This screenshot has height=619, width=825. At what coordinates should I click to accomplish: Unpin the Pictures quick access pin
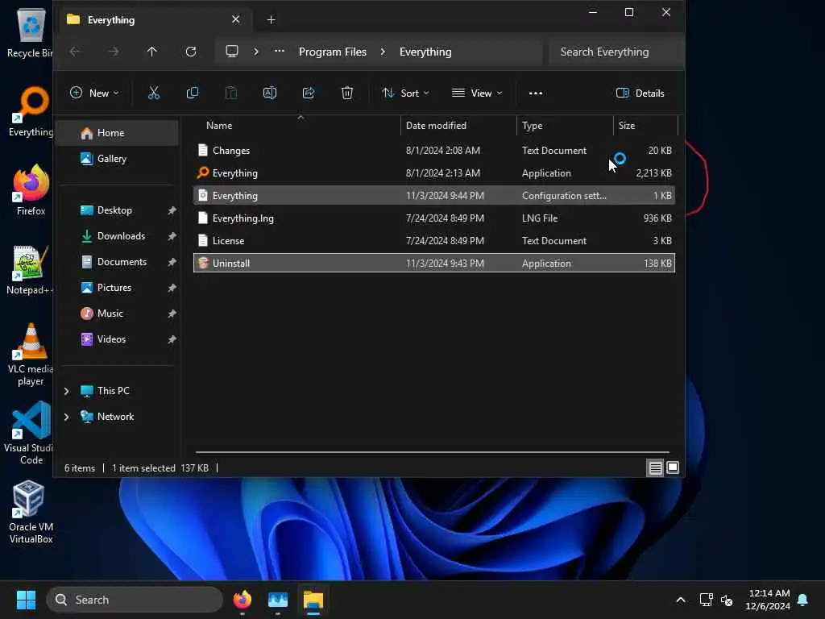(x=172, y=288)
